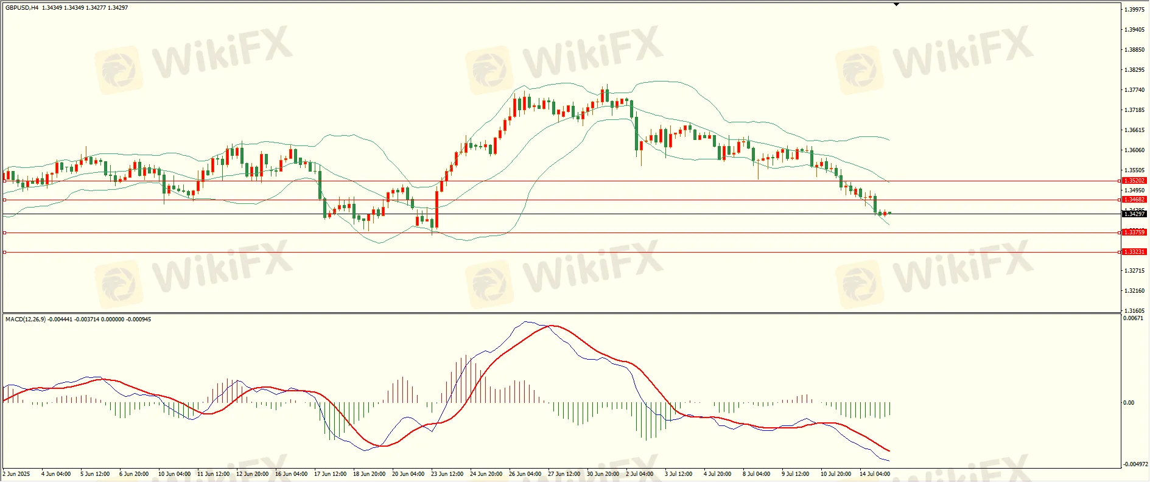The image size is (1150, 482).
Task: Click the 10 Jul 20:00 time label
Action: (836, 474)
